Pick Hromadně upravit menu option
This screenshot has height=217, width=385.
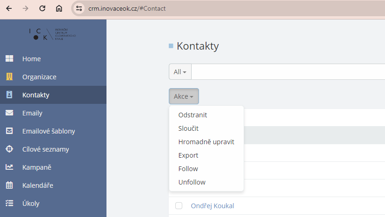[206, 142]
